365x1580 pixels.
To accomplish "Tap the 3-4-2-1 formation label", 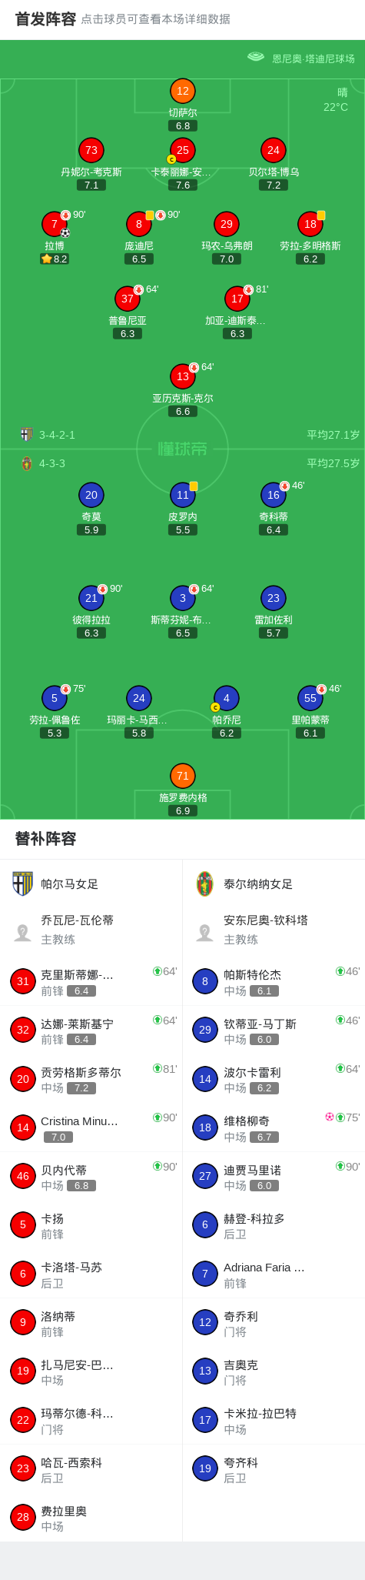I will pyautogui.click(x=57, y=435).
